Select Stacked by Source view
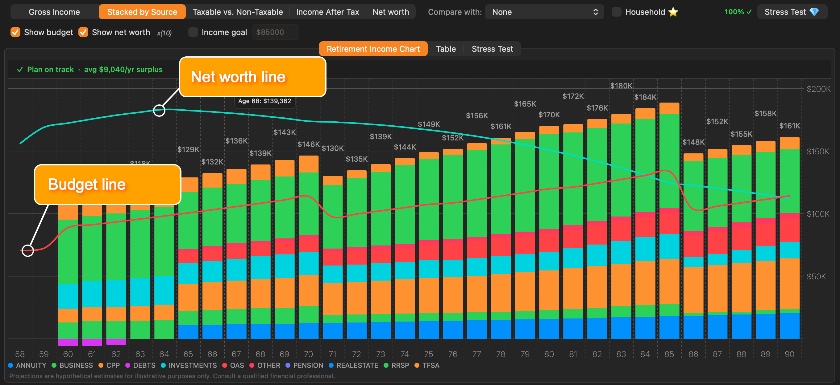The height and width of the screenshot is (385, 840). (x=142, y=12)
